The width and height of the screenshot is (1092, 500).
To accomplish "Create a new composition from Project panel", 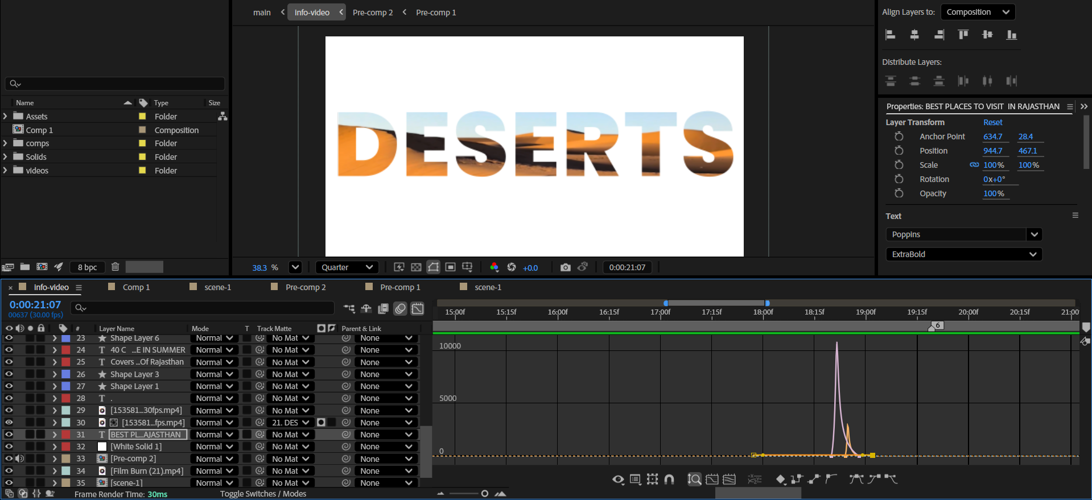I will [x=42, y=267].
